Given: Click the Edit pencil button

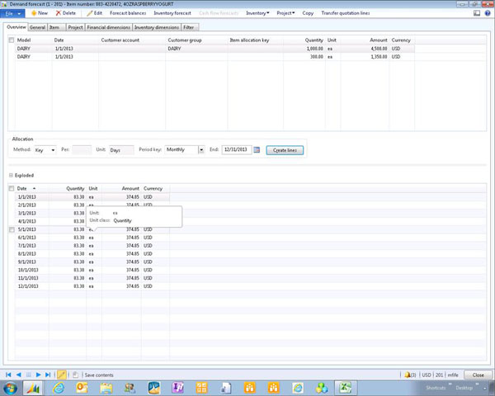Looking at the screenshot, I should point(94,13).
